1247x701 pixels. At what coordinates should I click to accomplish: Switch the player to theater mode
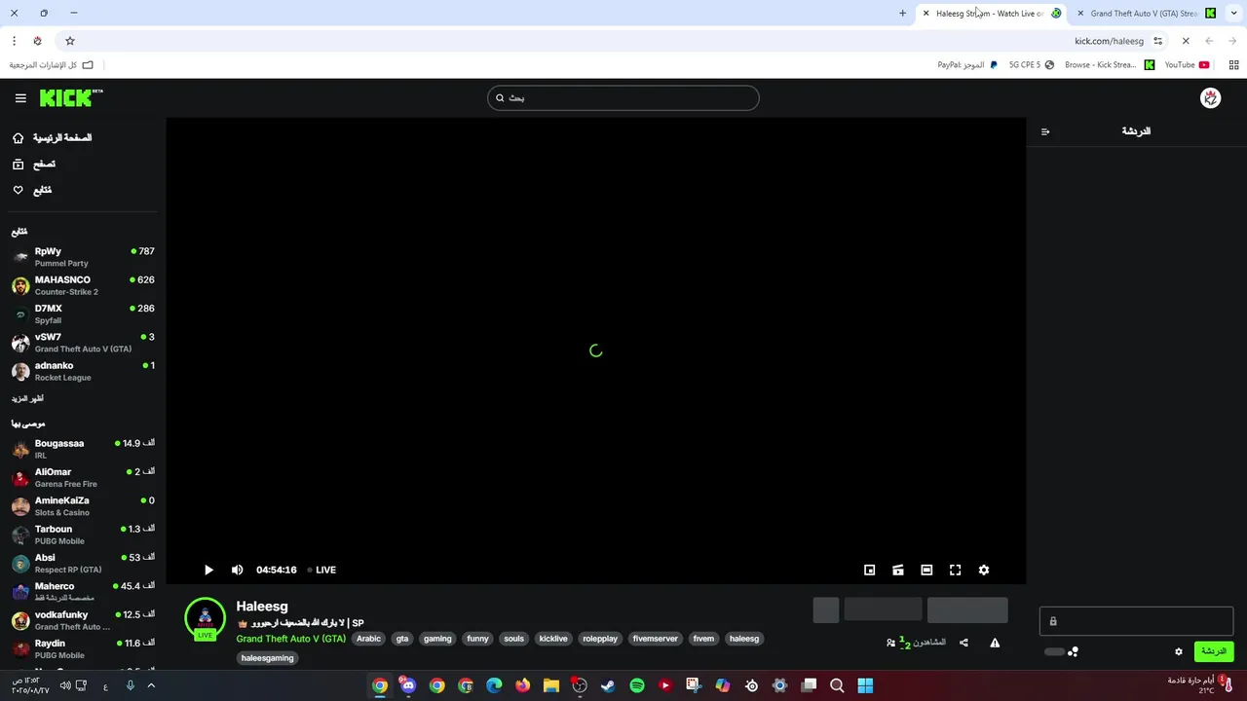click(926, 571)
